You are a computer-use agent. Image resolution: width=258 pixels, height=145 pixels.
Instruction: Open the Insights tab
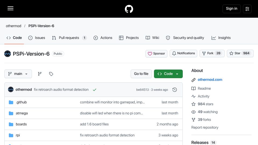point(221,38)
